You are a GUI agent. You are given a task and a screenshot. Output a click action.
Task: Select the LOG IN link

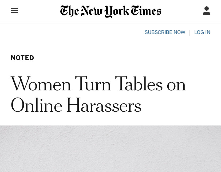202,32
